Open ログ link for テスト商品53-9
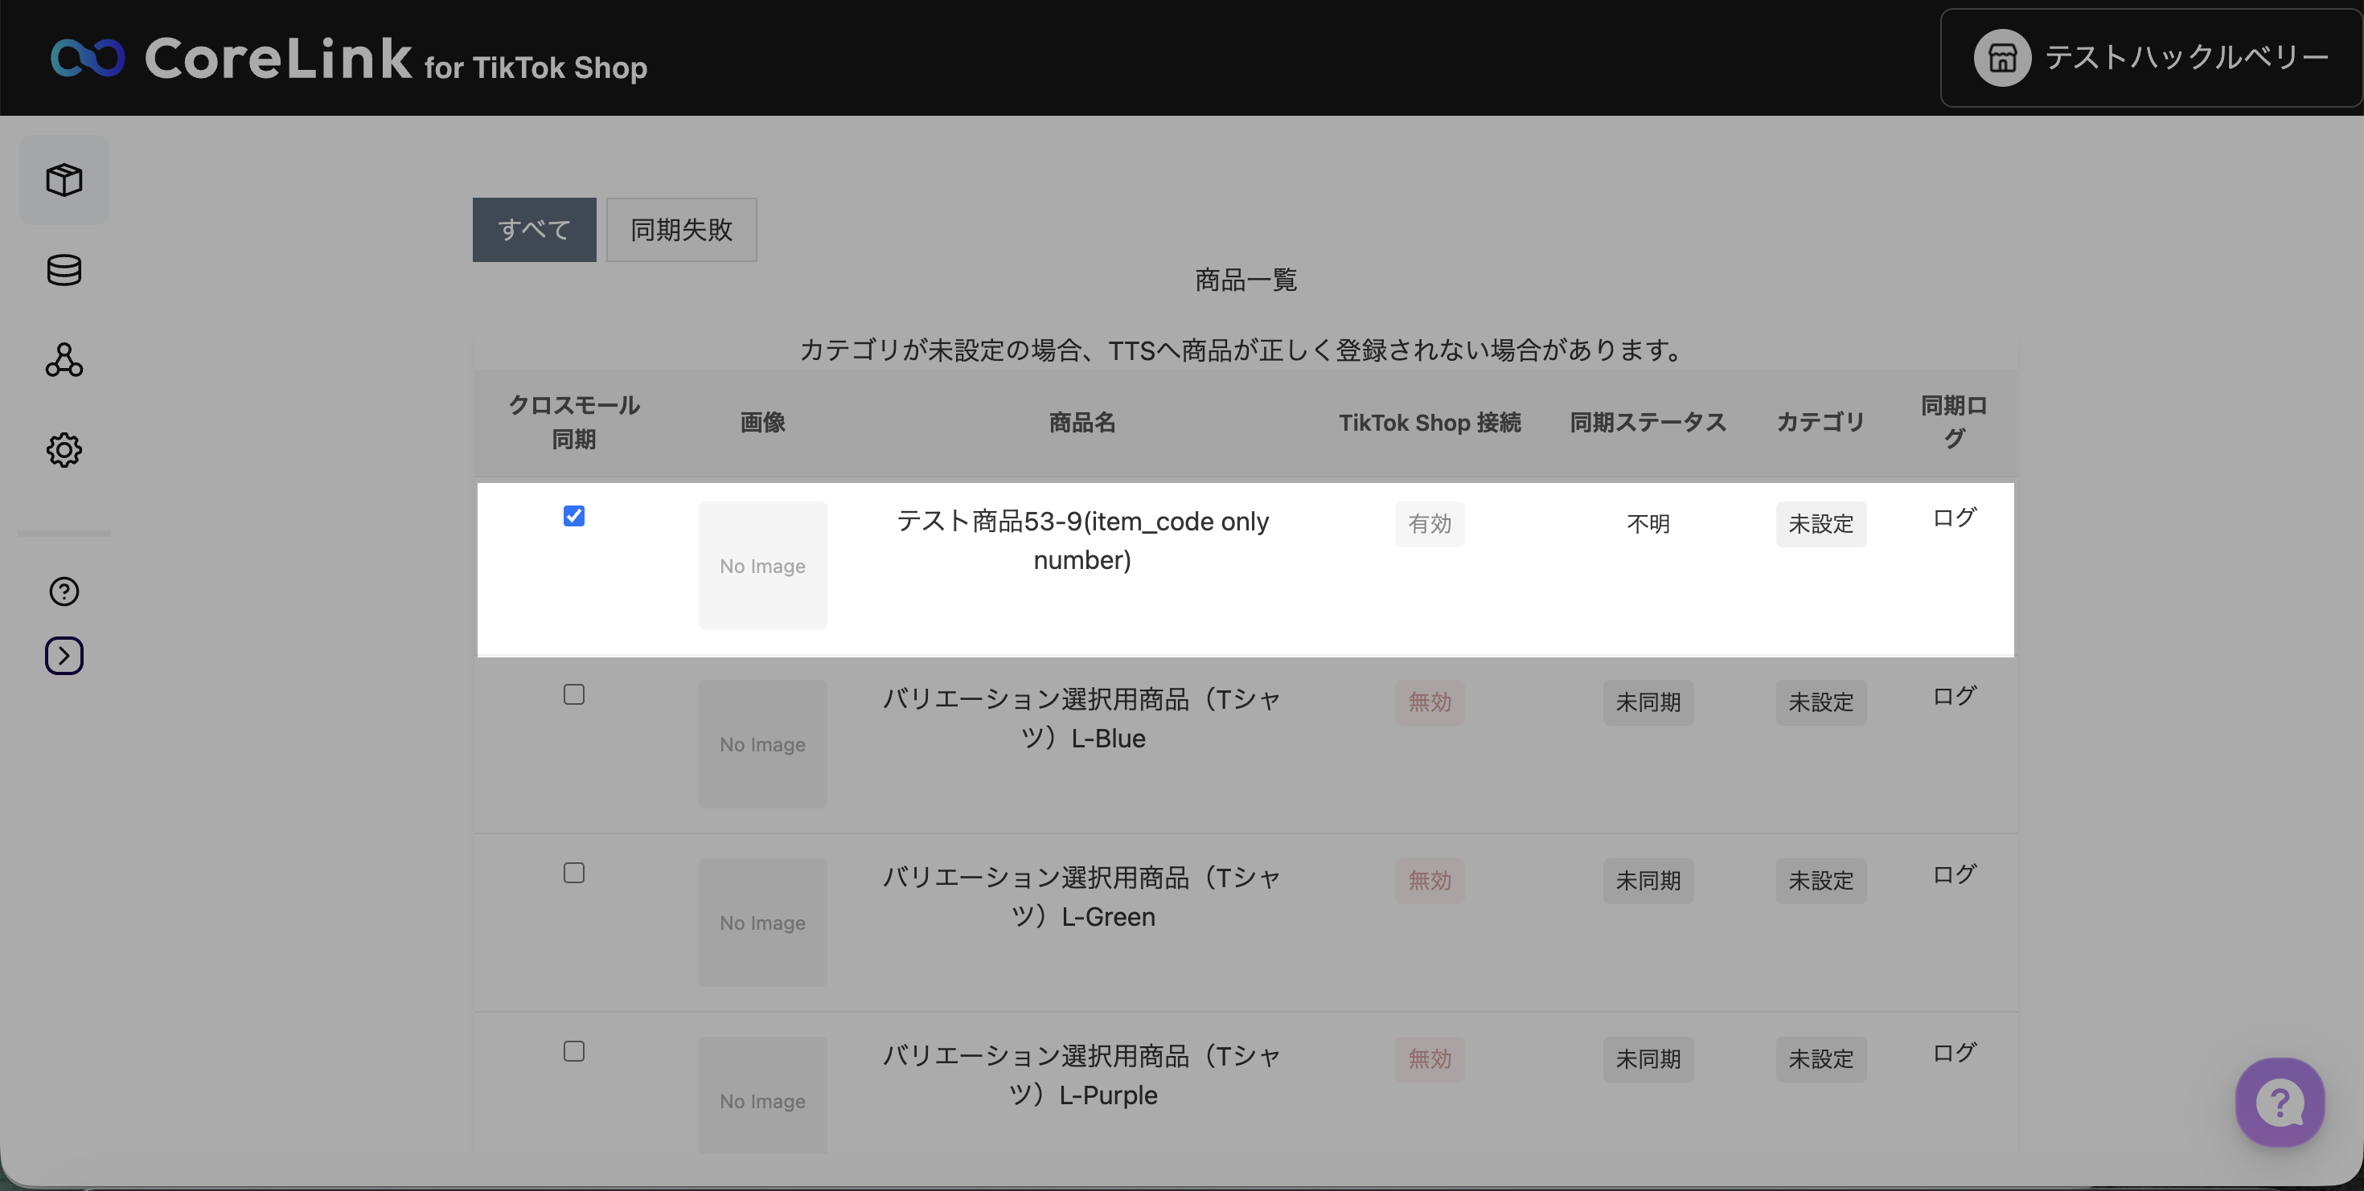This screenshot has width=2364, height=1191. tap(1953, 518)
